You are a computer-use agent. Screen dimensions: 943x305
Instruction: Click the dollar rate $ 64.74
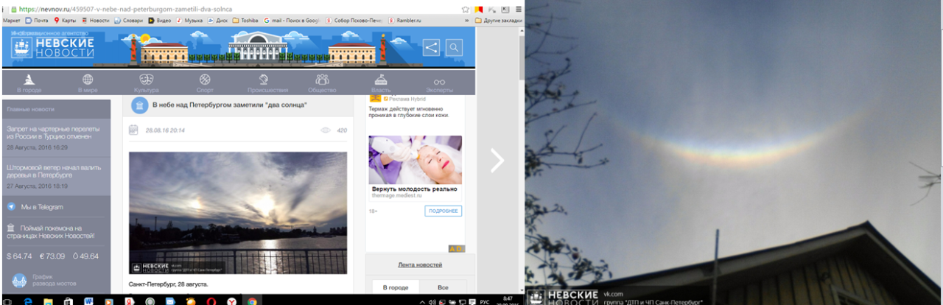coord(19,256)
